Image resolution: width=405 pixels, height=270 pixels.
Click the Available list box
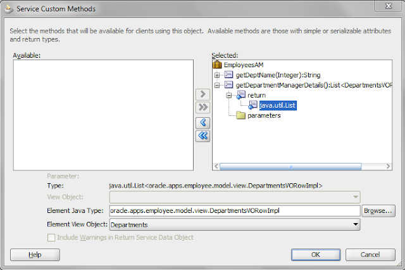pyautogui.click(x=103, y=115)
